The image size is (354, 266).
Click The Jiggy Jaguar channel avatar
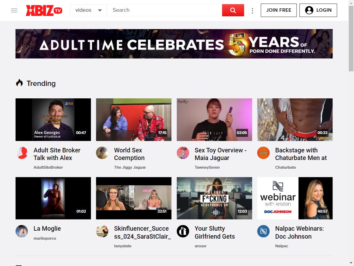(x=102, y=153)
